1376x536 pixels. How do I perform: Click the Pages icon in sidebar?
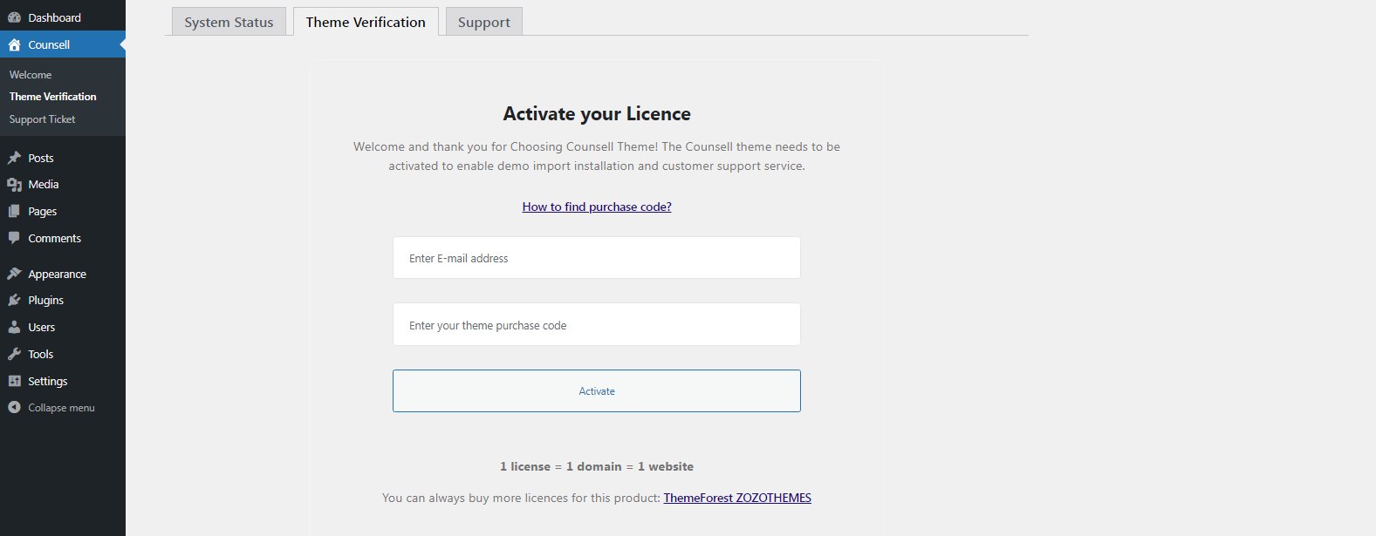(x=14, y=211)
